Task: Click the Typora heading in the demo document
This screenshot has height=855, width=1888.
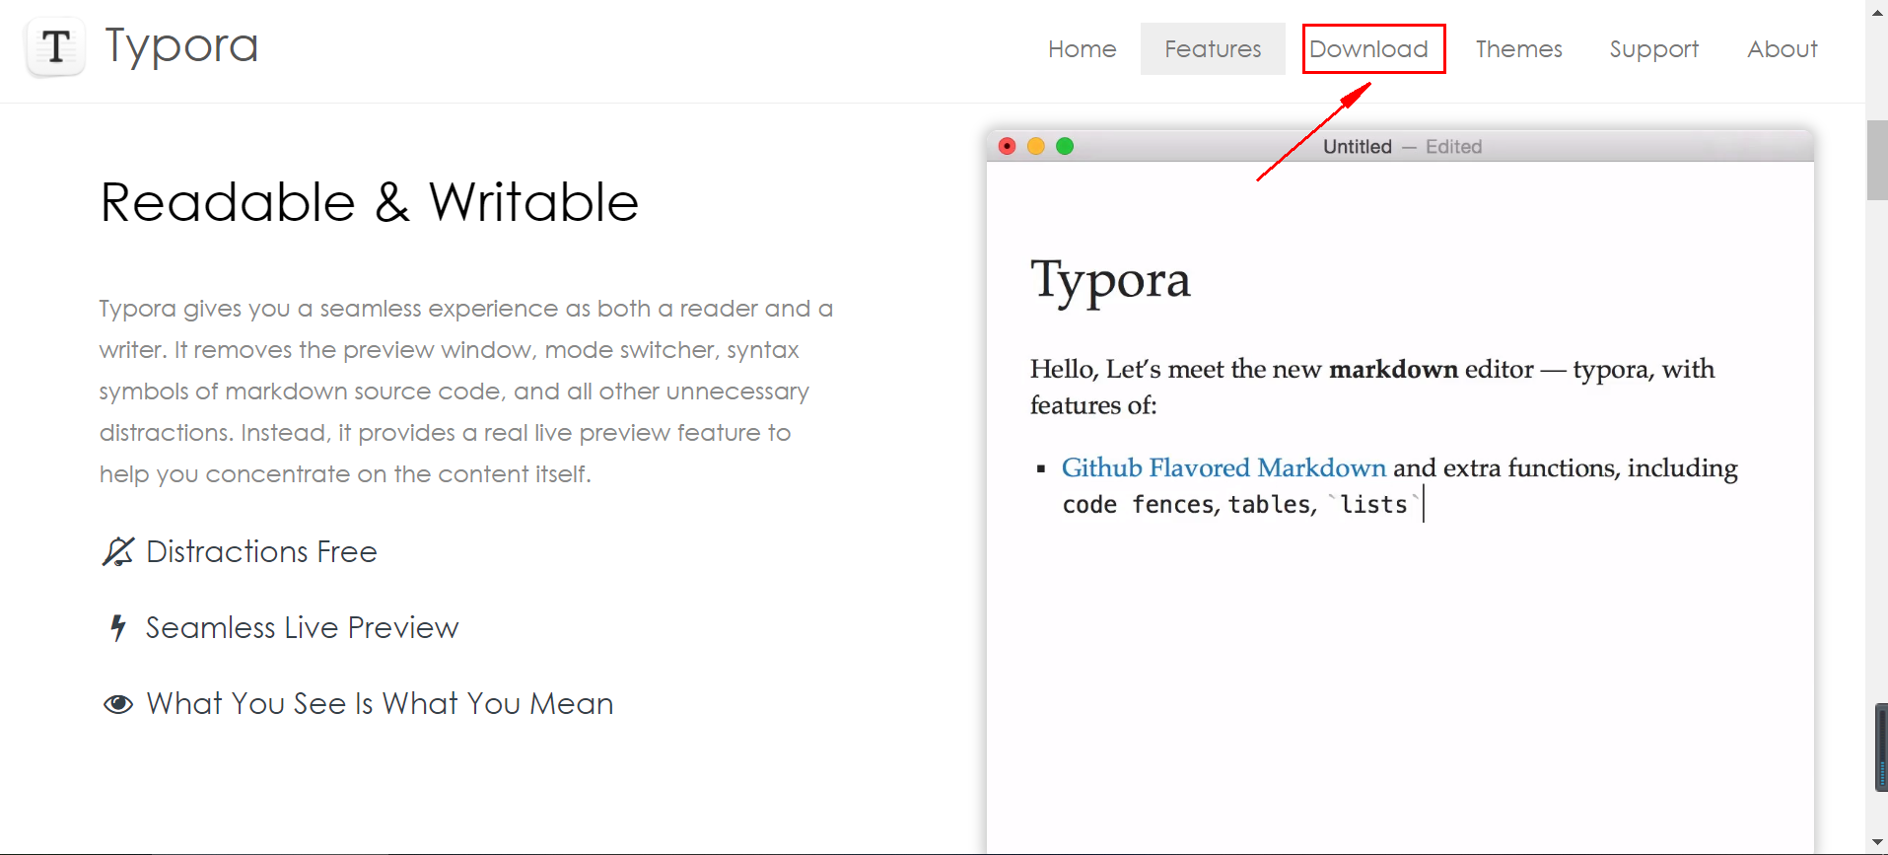Action: tap(1110, 282)
